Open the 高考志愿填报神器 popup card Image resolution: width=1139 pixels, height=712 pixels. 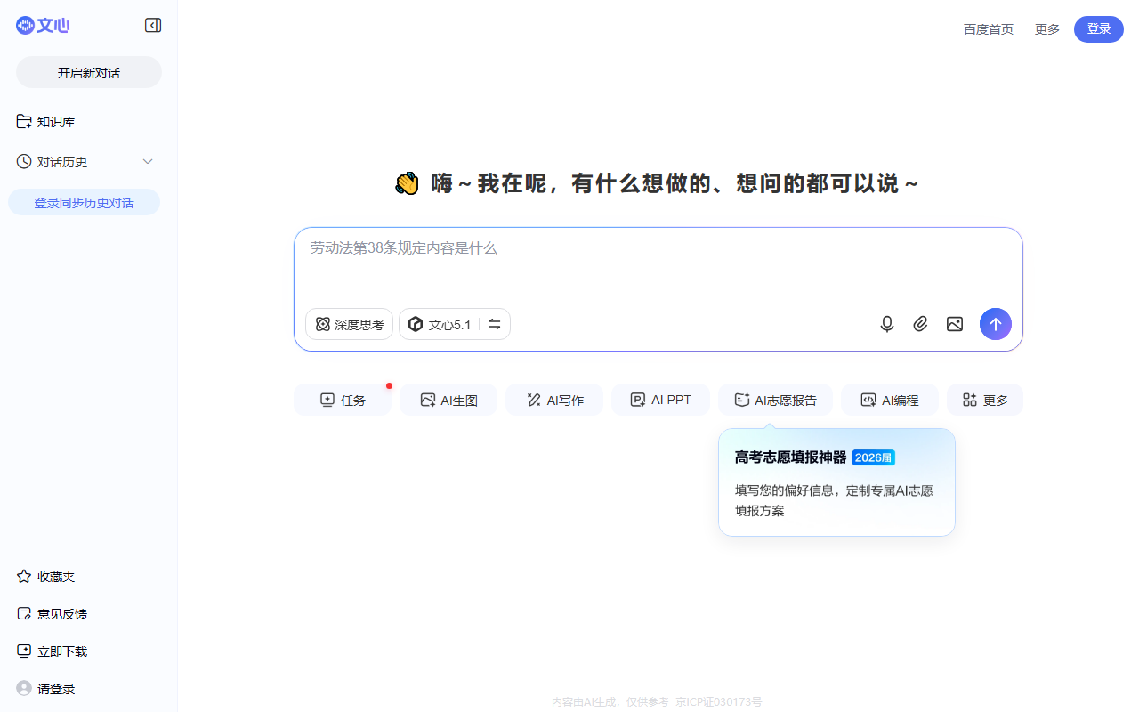point(836,482)
